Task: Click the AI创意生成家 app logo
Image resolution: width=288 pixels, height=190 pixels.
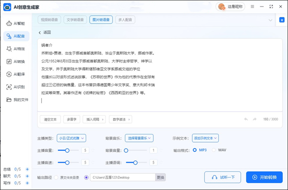Action: (7, 7)
